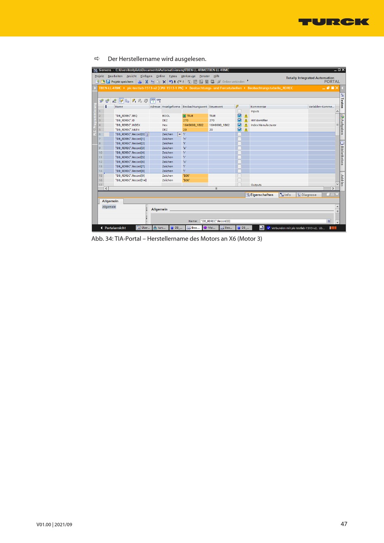Open the Projekt menu
The height and width of the screenshot is (543, 384).
99,76
